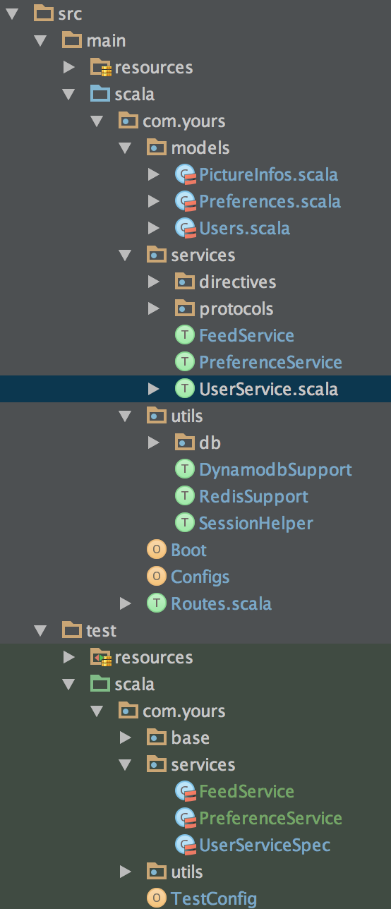The width and height of the screenshot is (391, 909).
Task: Expand the UserService.scala node
Action: click(x=153, y=389)
